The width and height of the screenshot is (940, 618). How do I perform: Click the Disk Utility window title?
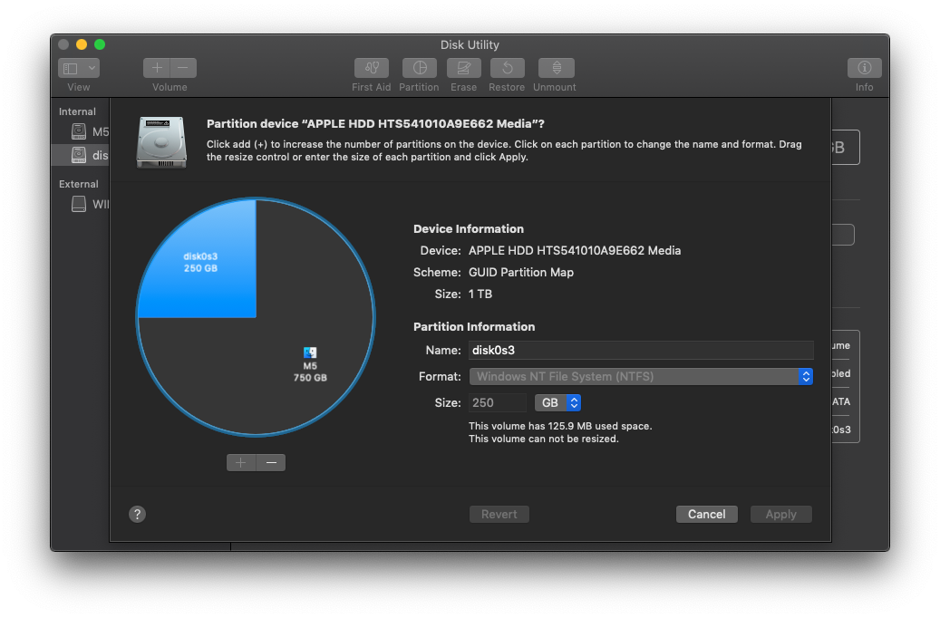[x=470, y=45]
